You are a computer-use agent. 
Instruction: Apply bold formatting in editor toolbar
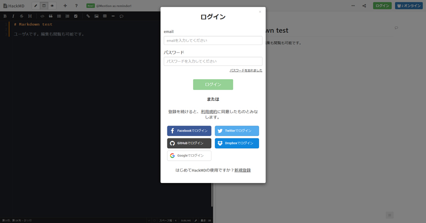(x=5, y=16)
